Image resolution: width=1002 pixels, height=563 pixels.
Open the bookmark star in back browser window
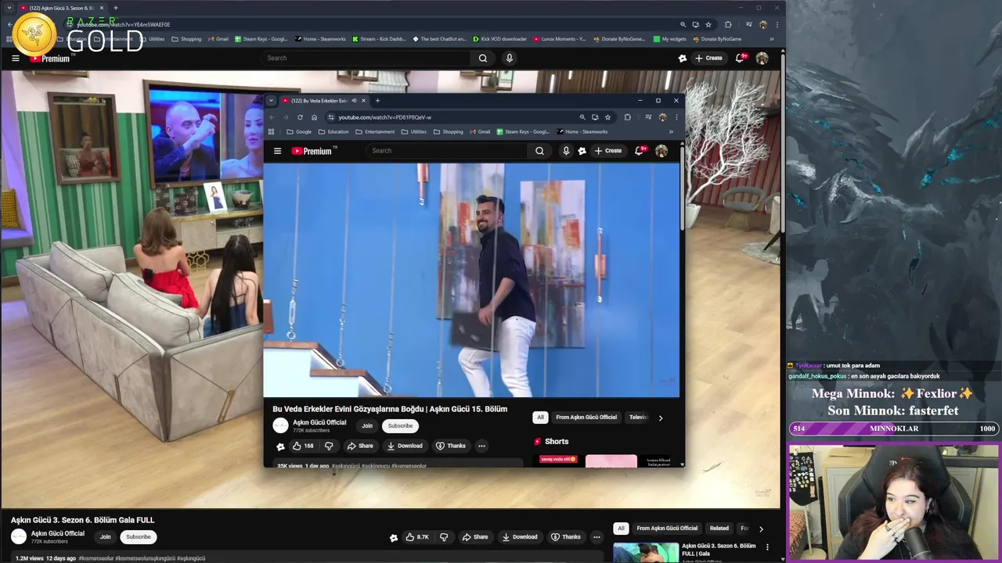pos(708,24)
